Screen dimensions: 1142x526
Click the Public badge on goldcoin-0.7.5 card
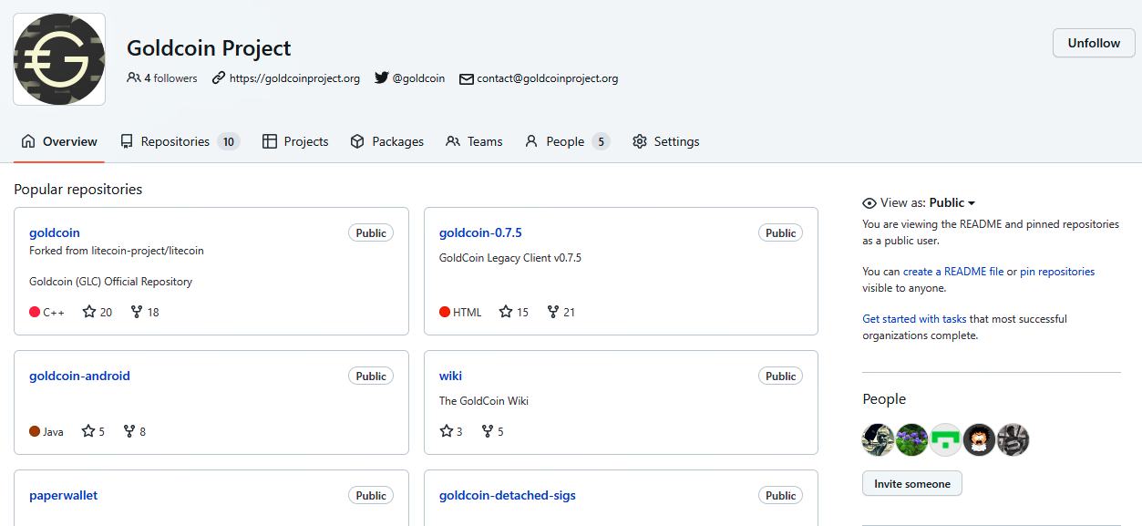click(x=781, y=233)
